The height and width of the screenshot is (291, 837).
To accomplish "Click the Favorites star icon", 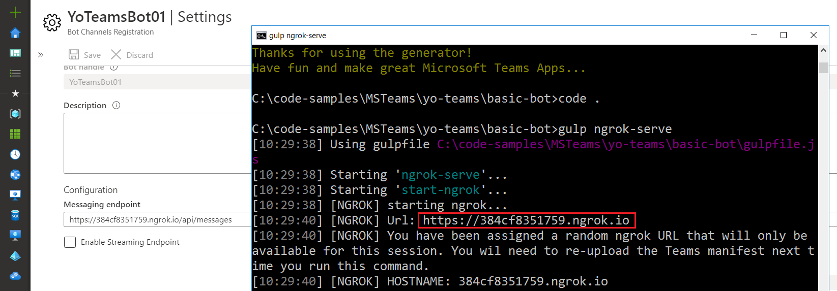I will click(15, 93).
